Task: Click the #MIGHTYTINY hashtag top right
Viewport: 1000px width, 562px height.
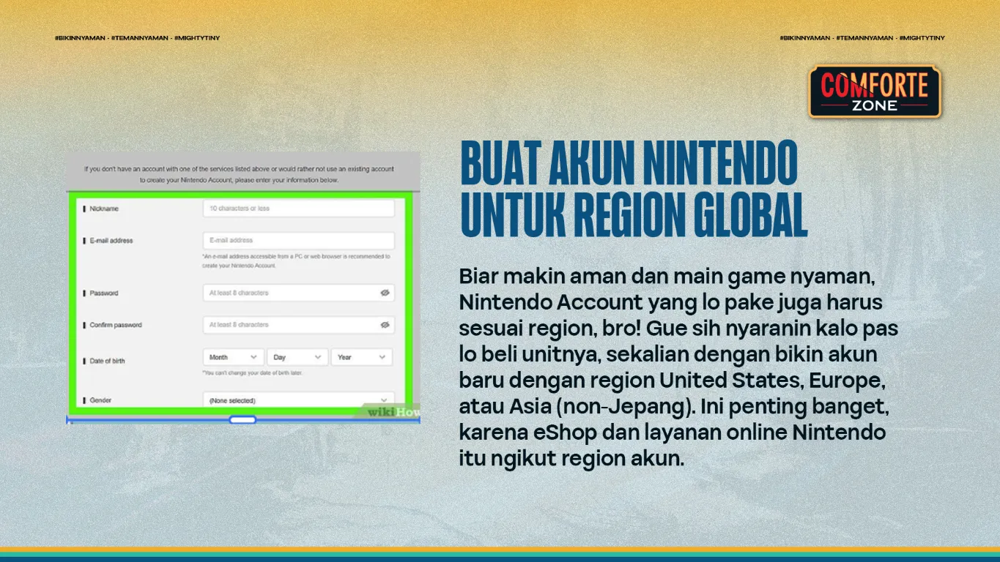Action: coord(923,38)
